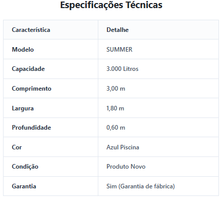Select the 3,00 m length value
The image size is (222, 199).
[116, 89]
